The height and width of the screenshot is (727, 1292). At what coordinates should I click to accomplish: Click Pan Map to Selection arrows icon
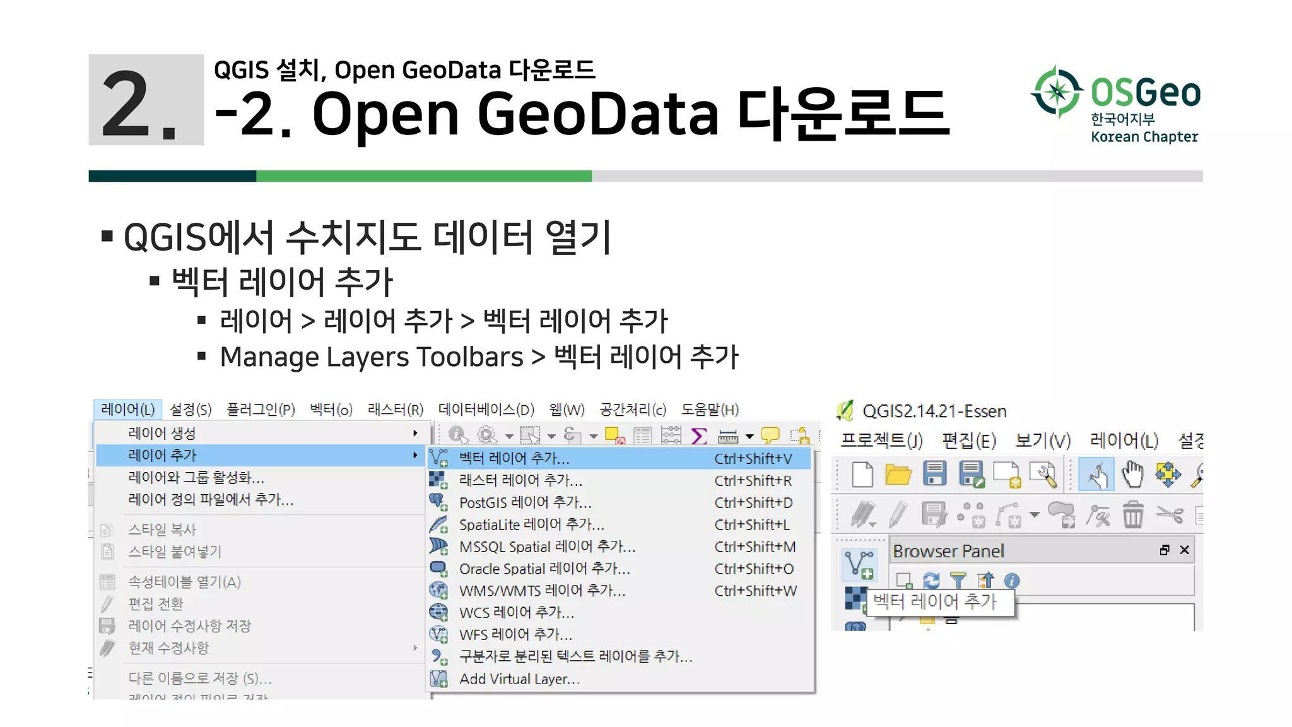coord(1168,475)
